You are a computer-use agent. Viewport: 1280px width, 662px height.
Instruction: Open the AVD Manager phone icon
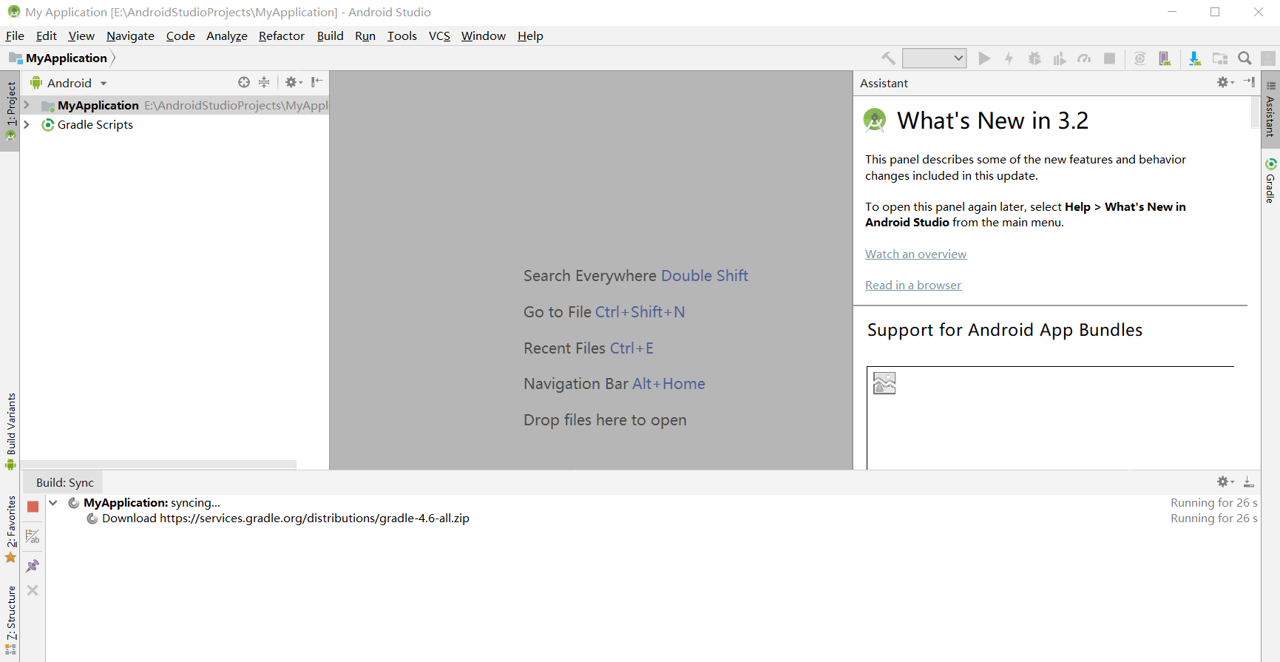(1165, 58)
